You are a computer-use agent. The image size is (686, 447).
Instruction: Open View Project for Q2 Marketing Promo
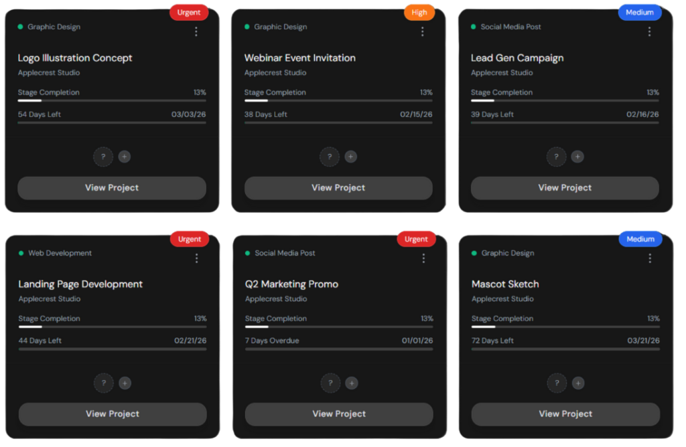click(339, 414)
